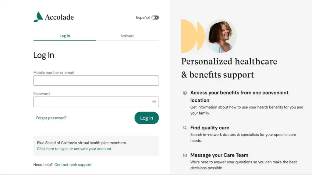The height and width of the screenshot is (175, 312).
Task: Click the Find quality care heading
Action: click(210, 128)
